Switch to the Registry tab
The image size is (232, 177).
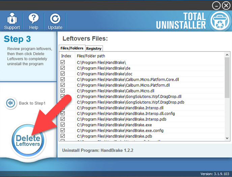tap(94, 48)
